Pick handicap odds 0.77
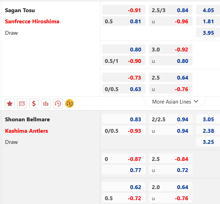Viewport: 220px width, 204px height. [x=124, y=170]
